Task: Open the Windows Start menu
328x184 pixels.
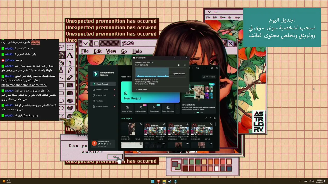Action: pyautogui.click(x=153, y=181)
